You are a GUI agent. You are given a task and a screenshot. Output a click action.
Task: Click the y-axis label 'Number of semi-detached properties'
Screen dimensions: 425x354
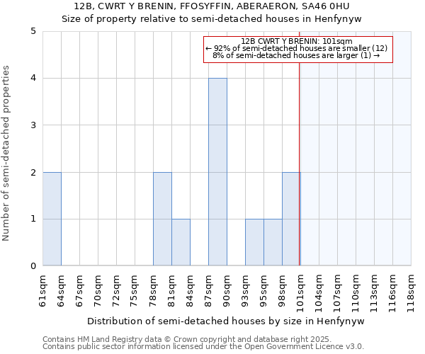point(6,153)
